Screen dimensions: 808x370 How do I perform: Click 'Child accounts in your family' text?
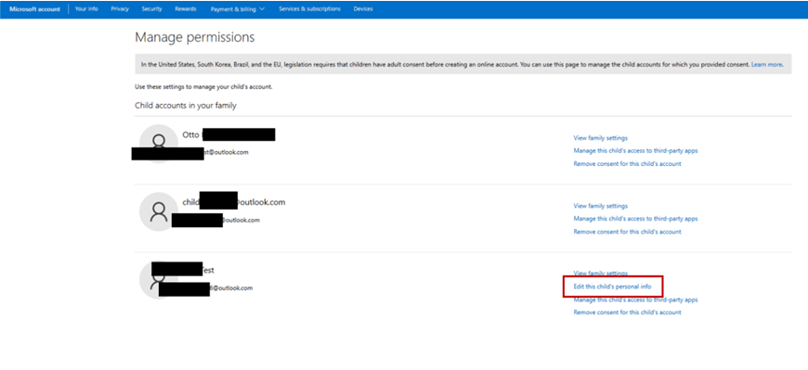tap(186, 106)
